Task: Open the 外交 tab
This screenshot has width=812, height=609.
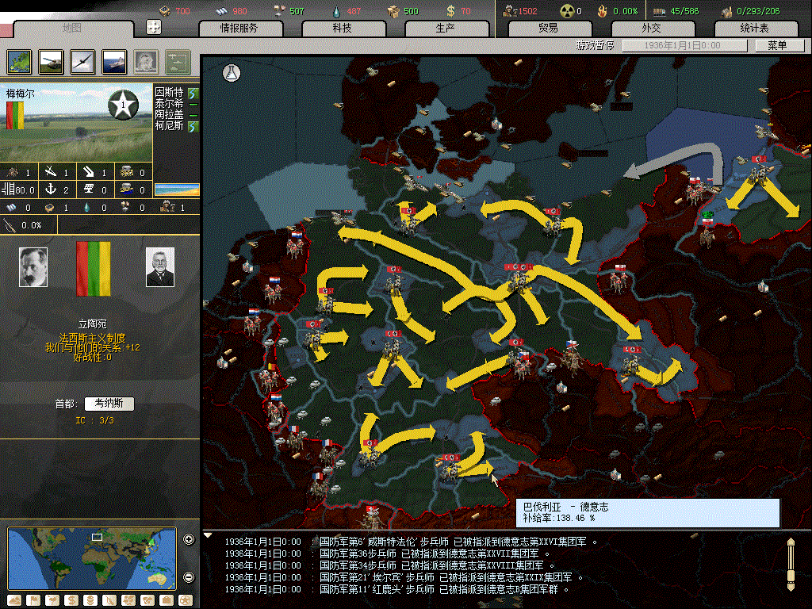Action: 652,28
